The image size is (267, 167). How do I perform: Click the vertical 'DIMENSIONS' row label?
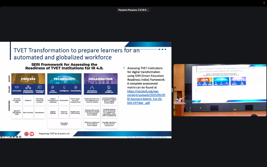[9, 106]
